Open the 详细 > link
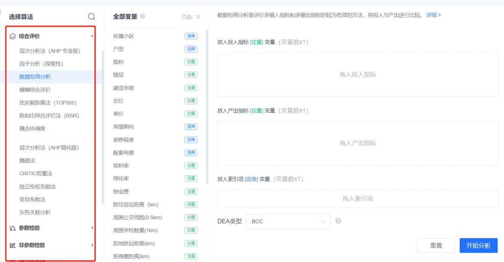This screenshot has width=504, height=262. click(433, 15)
